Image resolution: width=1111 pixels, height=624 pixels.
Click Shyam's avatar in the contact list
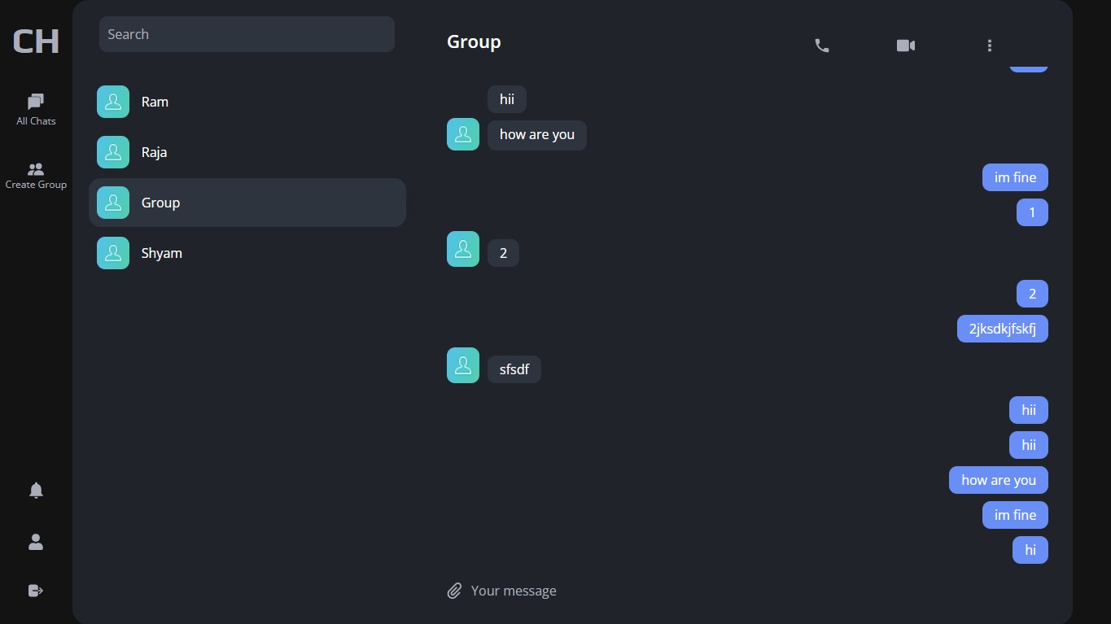coord(113,253)
